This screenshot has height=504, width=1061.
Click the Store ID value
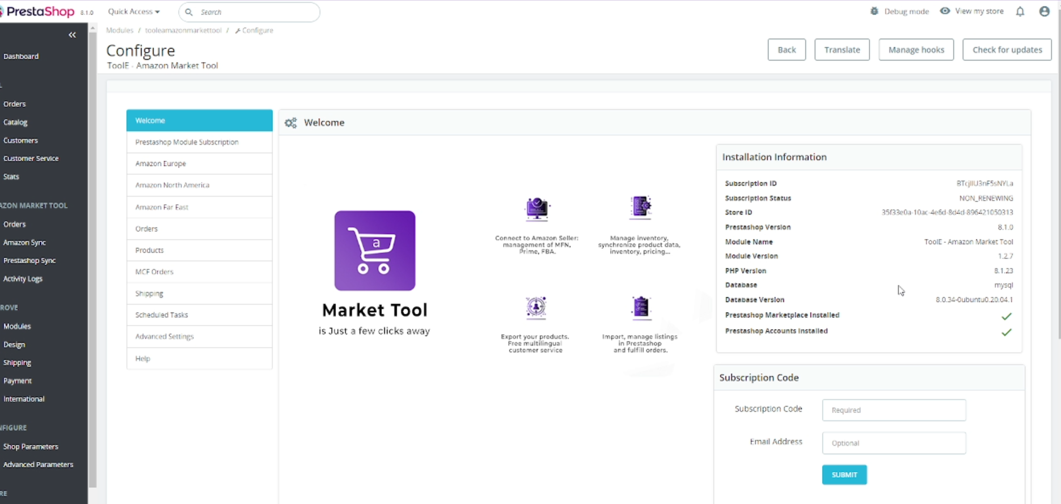947,213
